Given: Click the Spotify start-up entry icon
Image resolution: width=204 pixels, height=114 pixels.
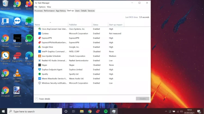Looking at the screenshot, I should tap(39, 74).
